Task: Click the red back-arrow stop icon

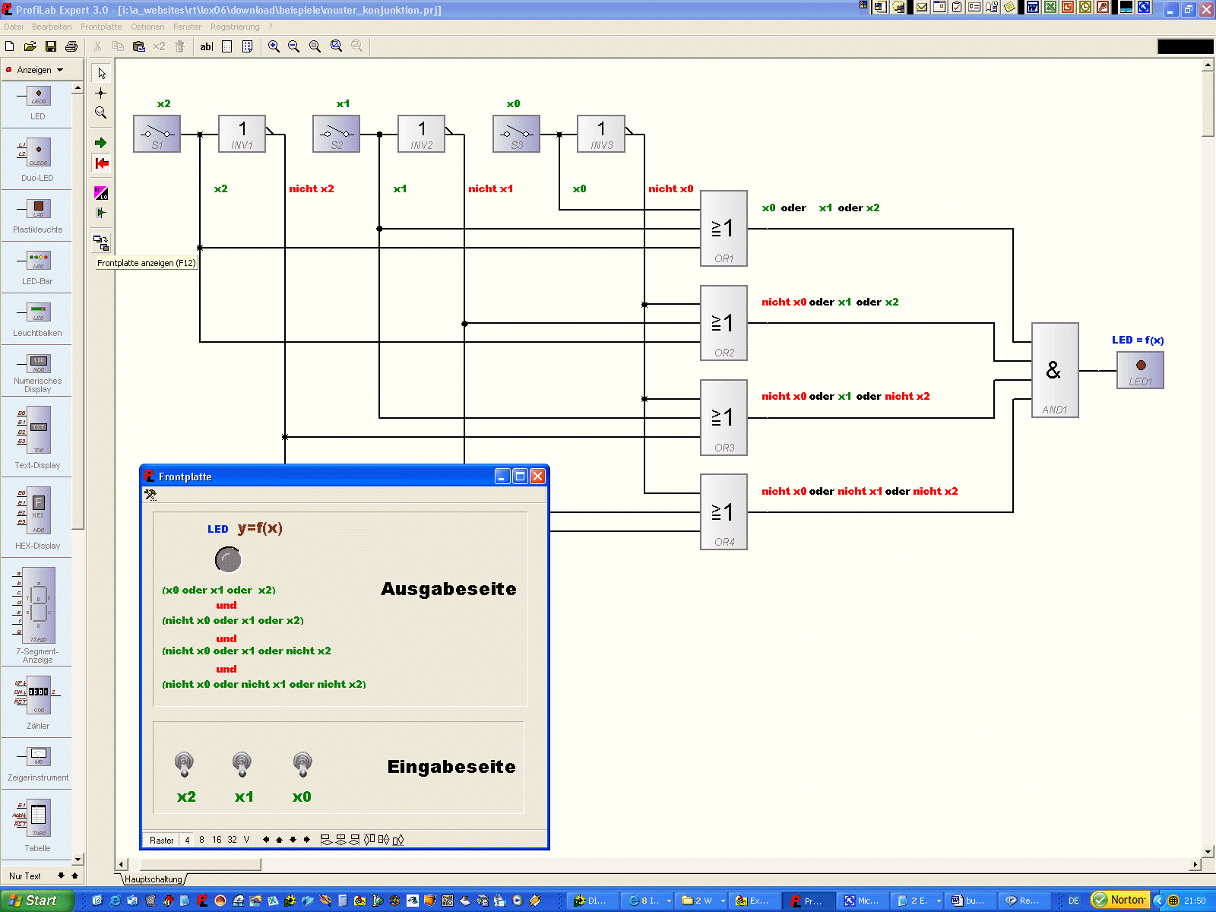Action: coord(101,163)
